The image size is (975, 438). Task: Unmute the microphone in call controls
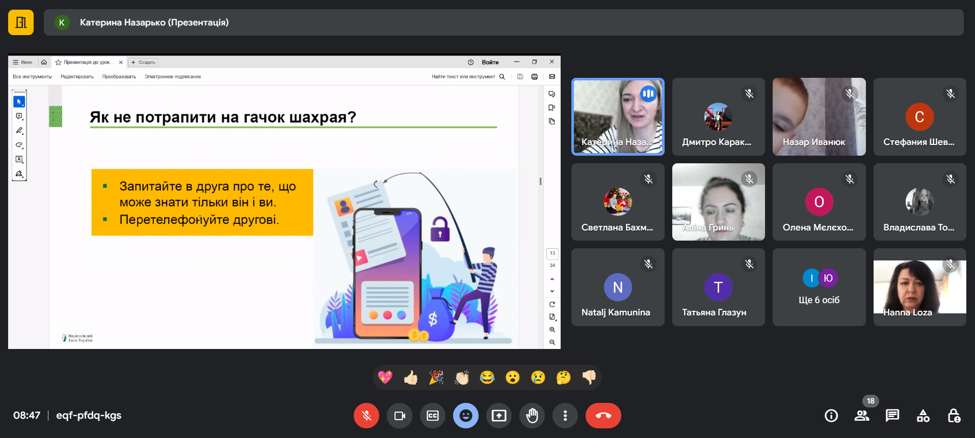click(366, 416)
